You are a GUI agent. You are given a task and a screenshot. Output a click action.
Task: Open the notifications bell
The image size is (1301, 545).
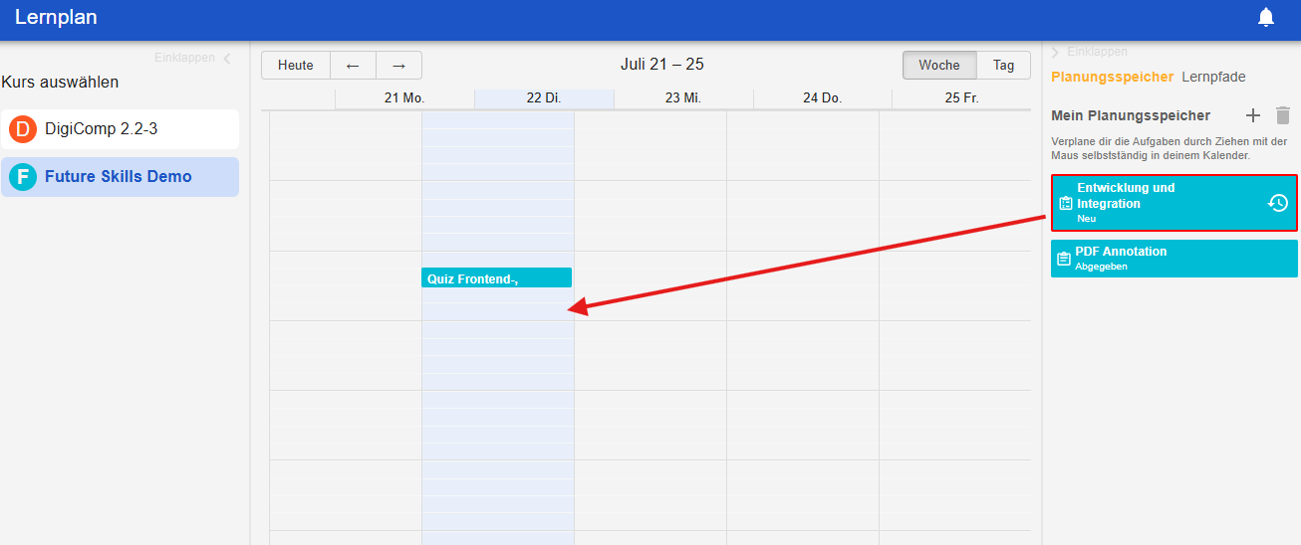[1266, 17]
